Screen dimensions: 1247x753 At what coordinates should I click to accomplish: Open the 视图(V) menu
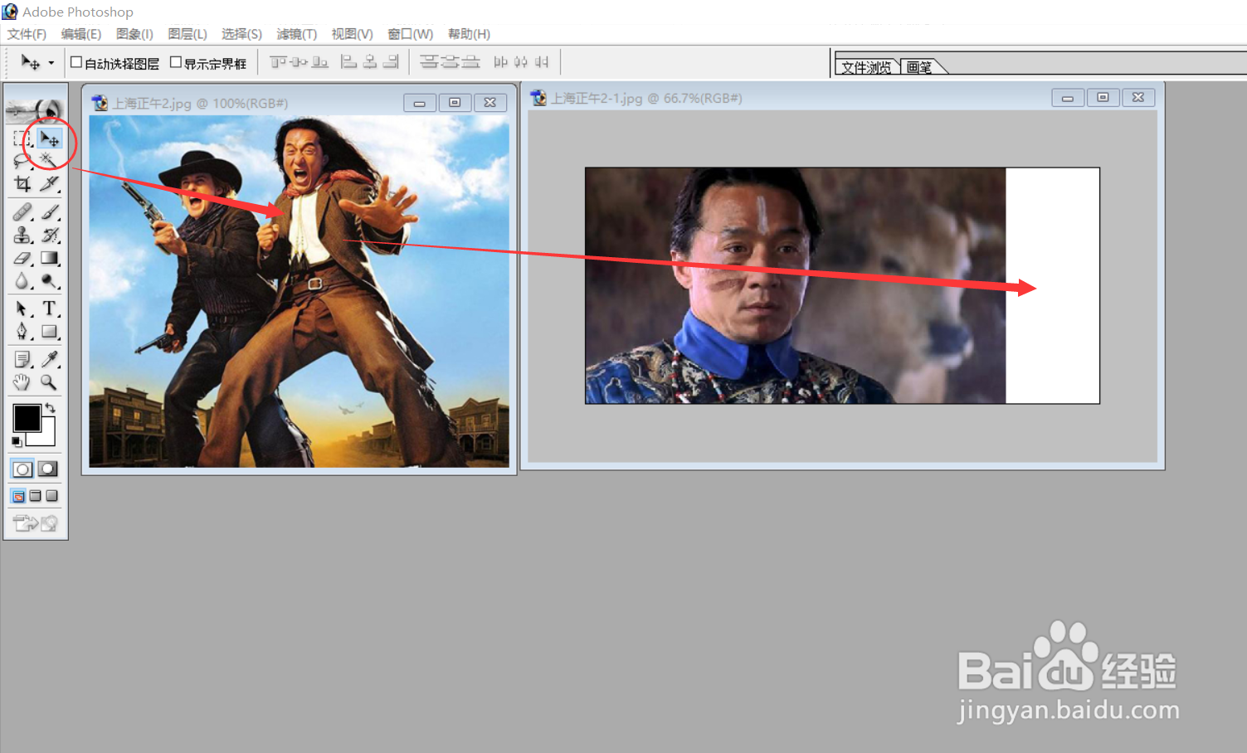click(x=353, y=34)
